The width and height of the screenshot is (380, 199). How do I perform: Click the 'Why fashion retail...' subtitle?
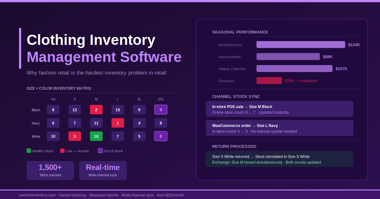pos(96,73)
